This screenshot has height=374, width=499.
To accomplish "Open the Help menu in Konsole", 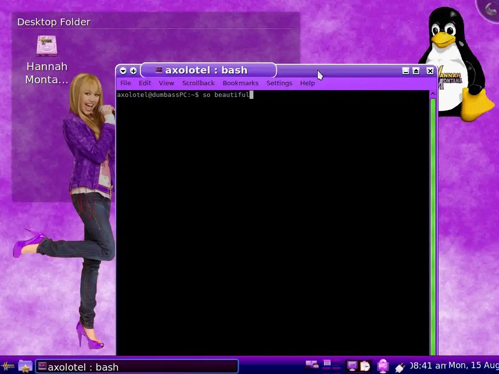I will click(307, 83).
